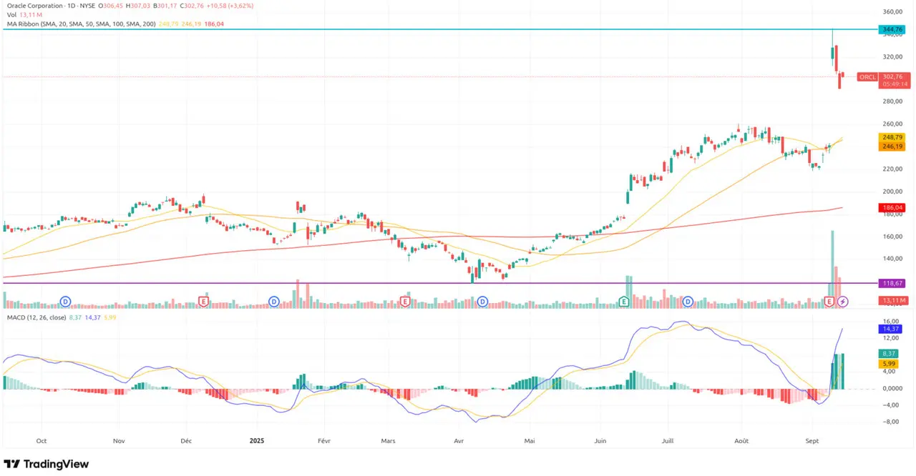Click the Juin label on time axis
The image size is (916, 476).
600,441
